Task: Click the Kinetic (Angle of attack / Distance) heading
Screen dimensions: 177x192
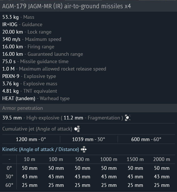Action: (x=41, y=149)
